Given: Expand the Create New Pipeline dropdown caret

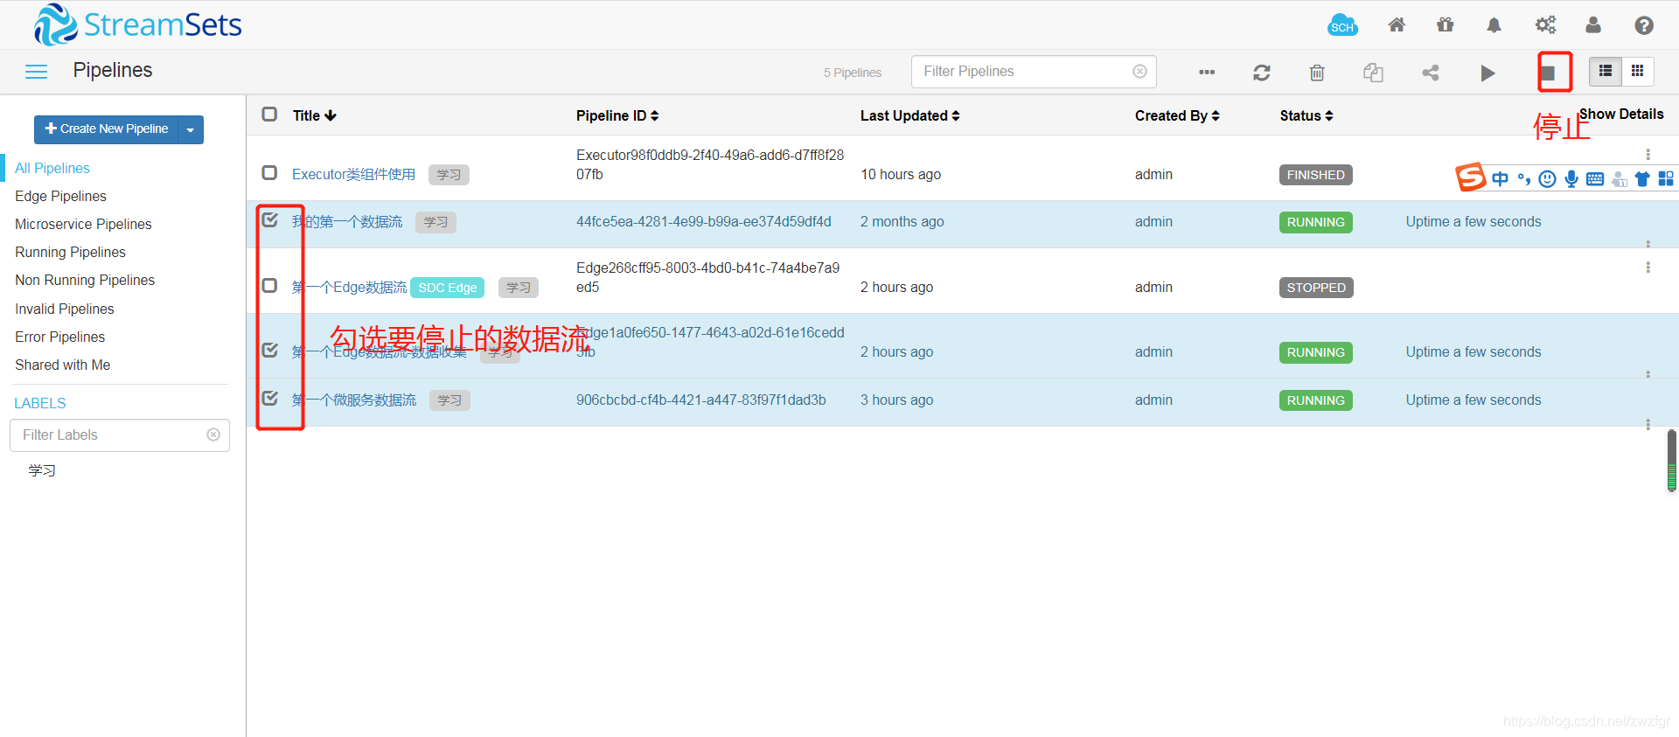Looking at the screenshot, I should (x=191, y=129).
